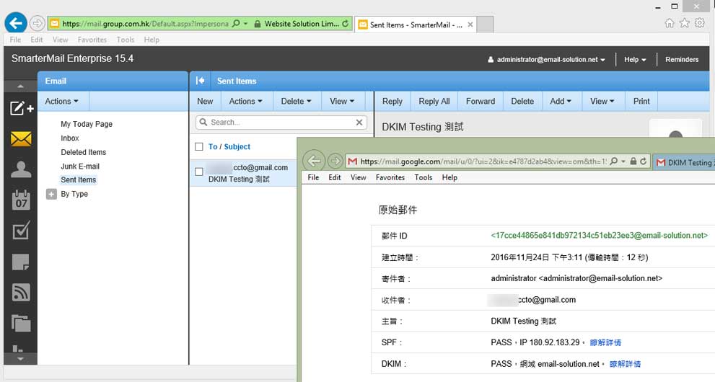Click the New message button
This screenshot has height=382, width=715.
point(205,101)
